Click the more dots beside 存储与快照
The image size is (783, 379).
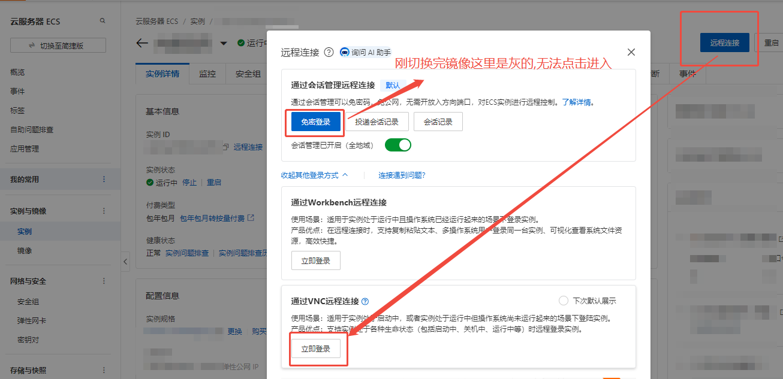pyautogui.click(x=104, y=370)
